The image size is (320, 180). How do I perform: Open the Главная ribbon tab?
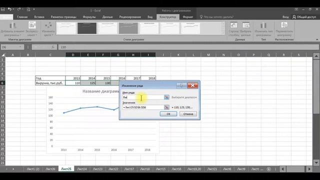tap(22, 17)
